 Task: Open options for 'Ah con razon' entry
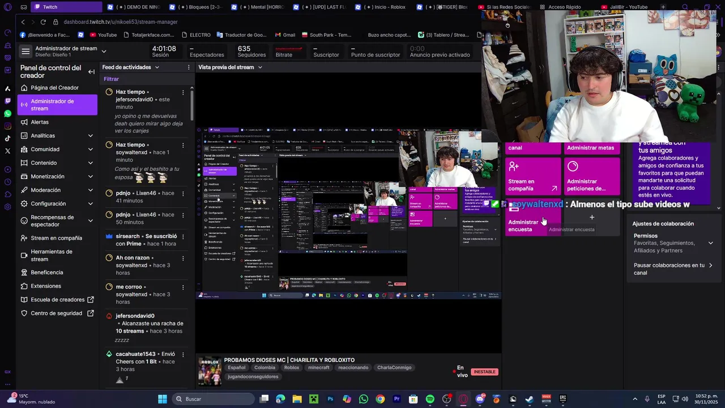coord(182,258)
